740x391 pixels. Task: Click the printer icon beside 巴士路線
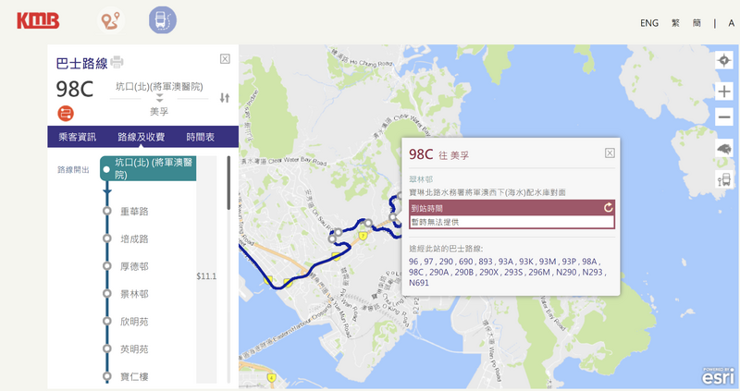tap(117, 62)
